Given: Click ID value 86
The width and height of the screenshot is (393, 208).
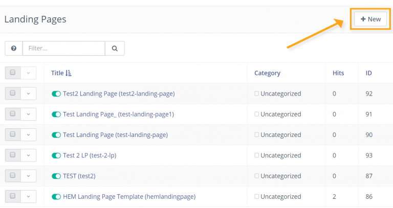Looking at the screenshot, I should [x=369, y=196].
